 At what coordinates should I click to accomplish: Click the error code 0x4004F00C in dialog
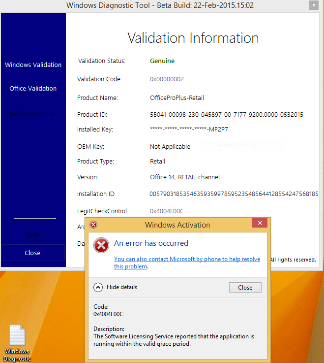[x=108, y=314]
